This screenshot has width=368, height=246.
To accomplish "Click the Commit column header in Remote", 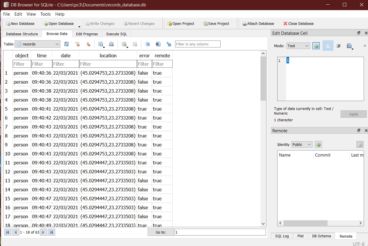I will (331, 155).
